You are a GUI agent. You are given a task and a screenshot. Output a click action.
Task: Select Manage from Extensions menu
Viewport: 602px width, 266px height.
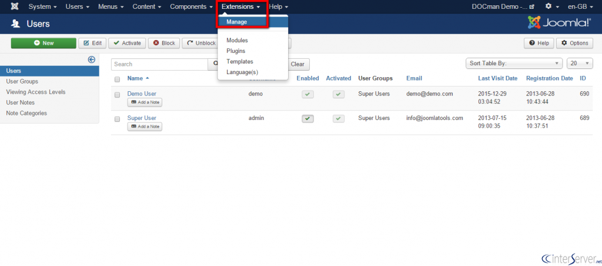(253, 22)
